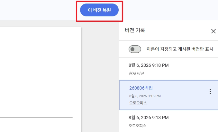
Task: Close the 버전 기록 panel
Action: [213, 31]
